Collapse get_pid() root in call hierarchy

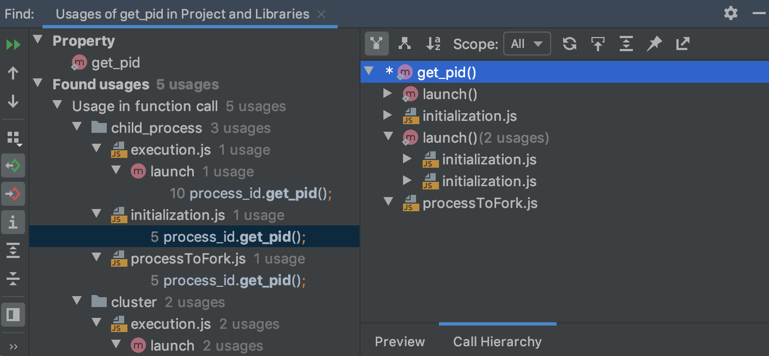(x=369, y=71)
